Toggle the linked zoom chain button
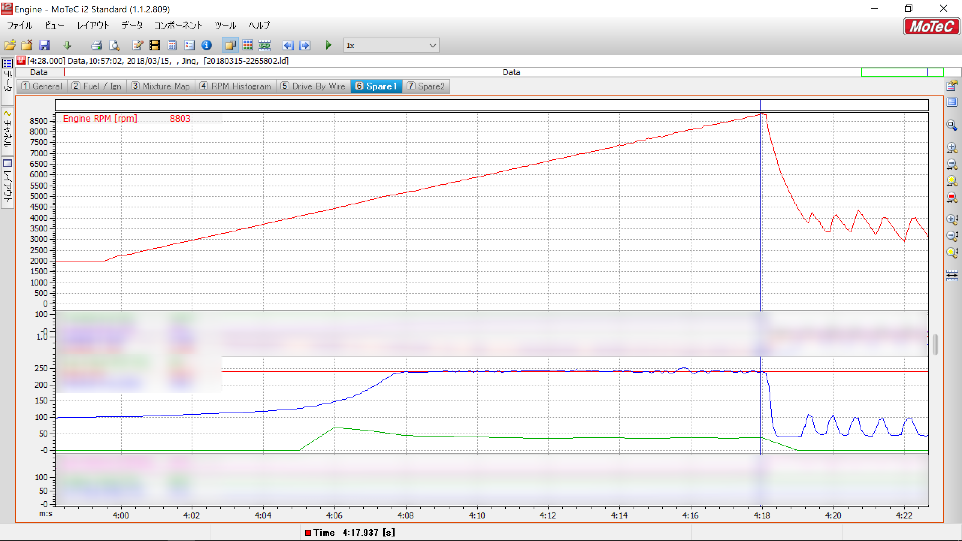Image resolution: width=962 pixels, height=541 pixels. pos(265,45)
